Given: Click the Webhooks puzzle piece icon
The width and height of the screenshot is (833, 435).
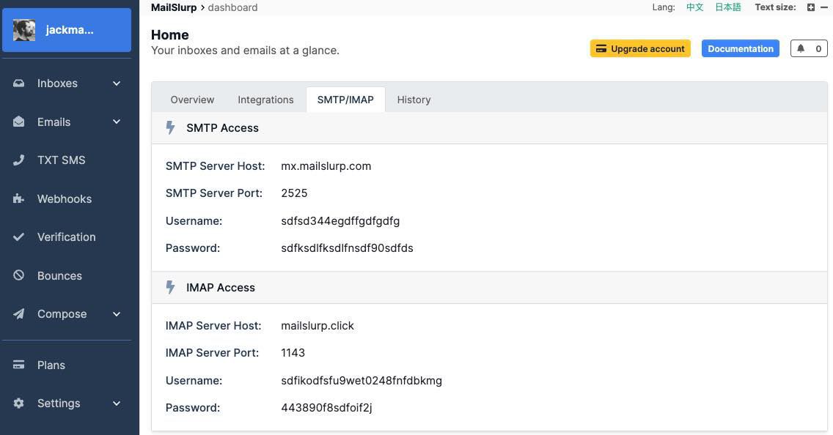Looking at the screenshot, I should (x=19, y=199).
